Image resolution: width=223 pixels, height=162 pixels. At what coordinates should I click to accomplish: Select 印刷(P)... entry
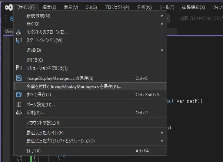[90, 112]
